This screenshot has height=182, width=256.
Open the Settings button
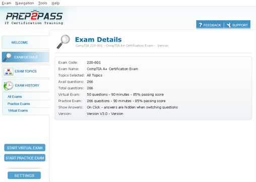pyautogui.click(x=24, y=175)
